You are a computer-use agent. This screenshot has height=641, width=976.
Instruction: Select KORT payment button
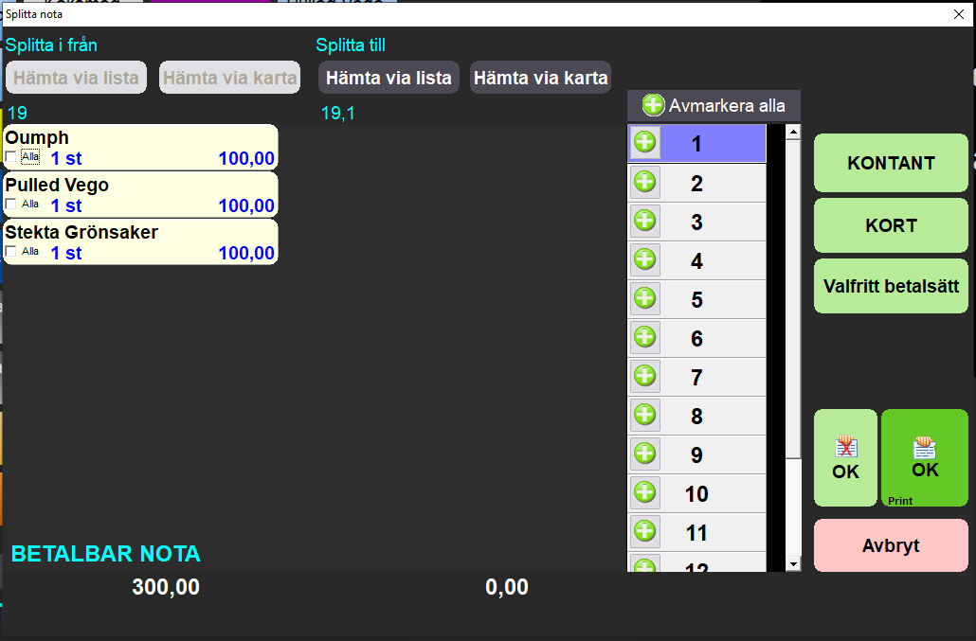[891, 226]
